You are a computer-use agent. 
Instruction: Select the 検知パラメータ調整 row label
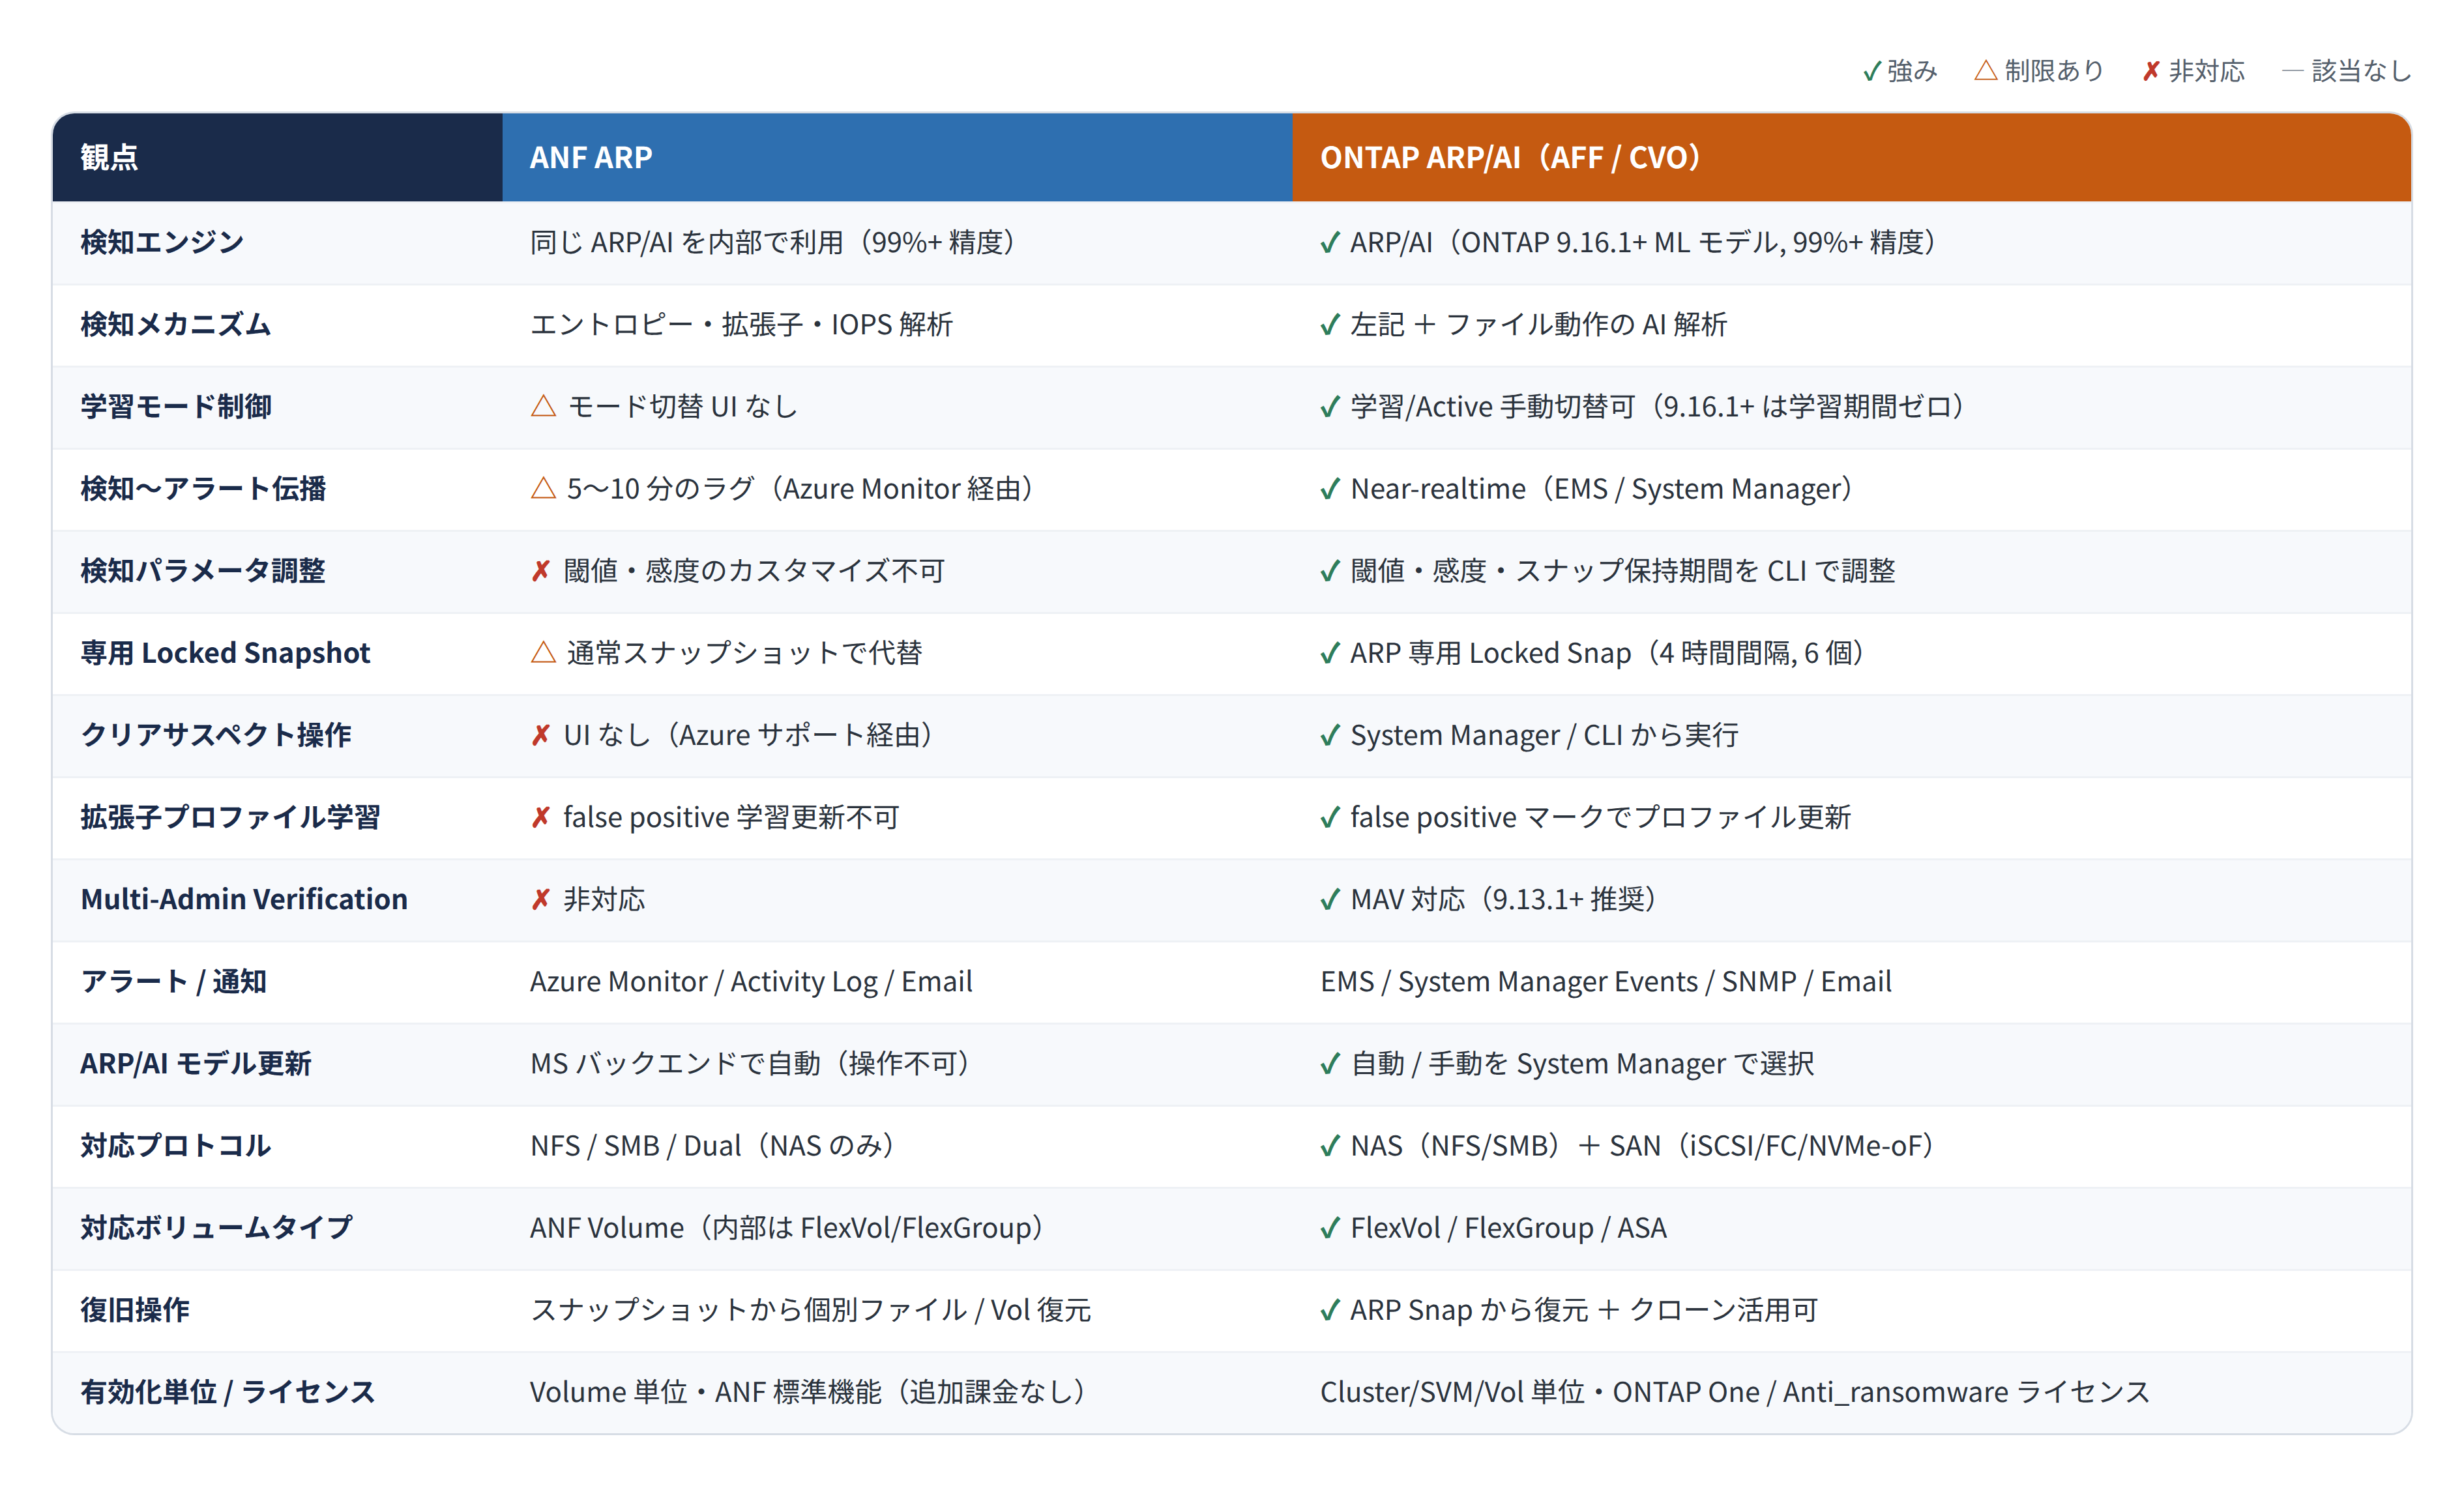tap(203, 570)
